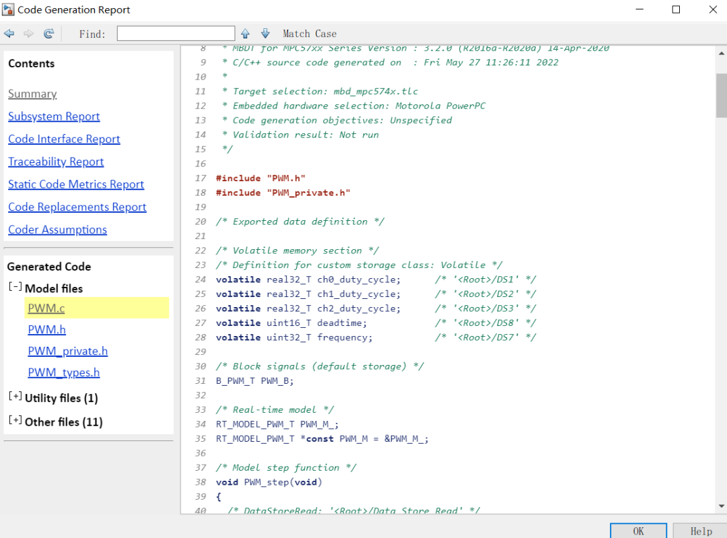The height and width of the screenshot is (538, 727).
Task: Minimize the Code Generation Report window
Action: [x=639, y=9]
